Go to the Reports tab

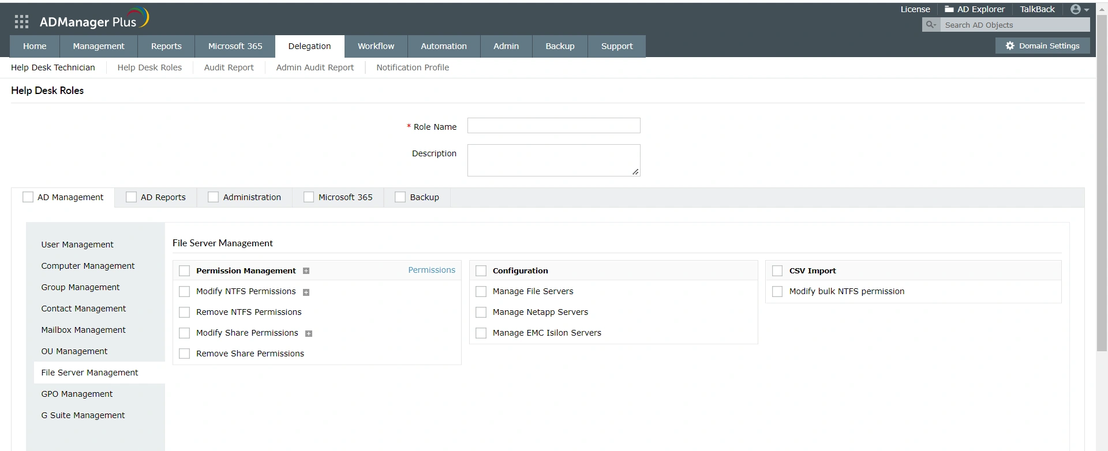point(166,46)
